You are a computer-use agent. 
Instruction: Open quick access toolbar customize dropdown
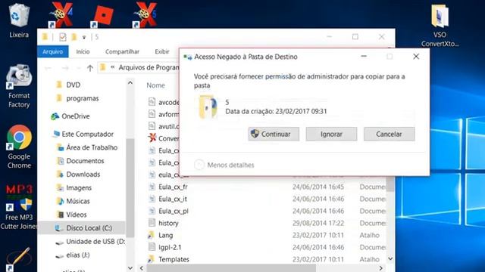84,38
